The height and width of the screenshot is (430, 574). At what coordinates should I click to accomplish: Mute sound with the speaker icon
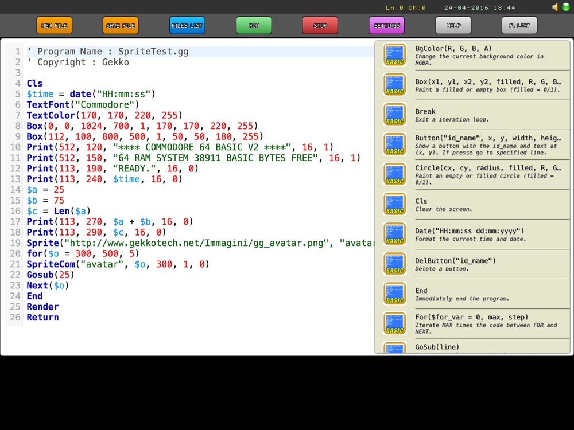click(556, 7)
